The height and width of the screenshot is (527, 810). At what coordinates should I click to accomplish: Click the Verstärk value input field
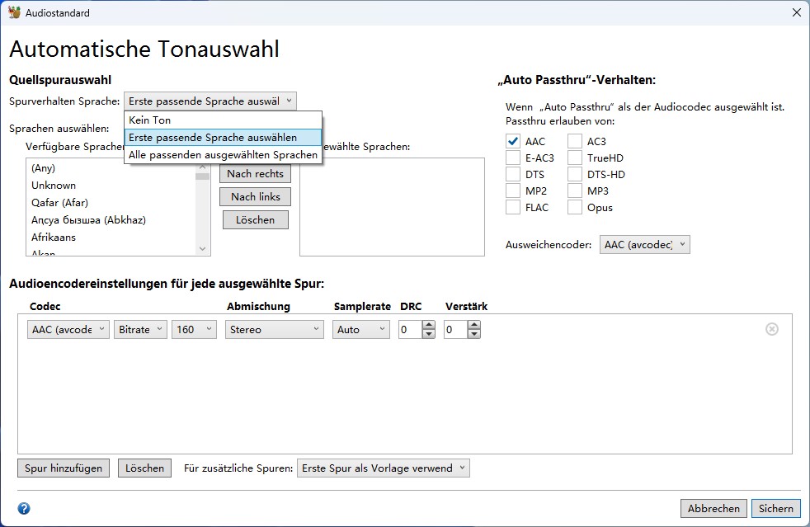[x=455, y=329]
